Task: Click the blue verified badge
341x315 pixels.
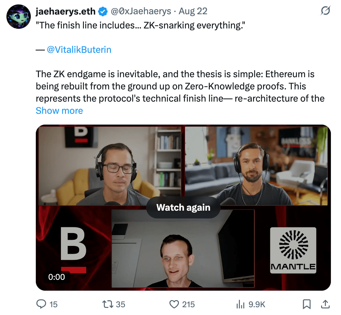Action: pyautogui.click(x=103, y=11)
